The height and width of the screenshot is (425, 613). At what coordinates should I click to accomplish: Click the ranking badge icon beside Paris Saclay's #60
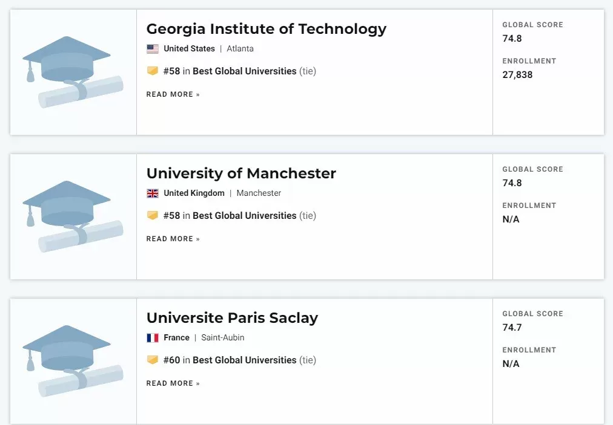tap(153, 360)
